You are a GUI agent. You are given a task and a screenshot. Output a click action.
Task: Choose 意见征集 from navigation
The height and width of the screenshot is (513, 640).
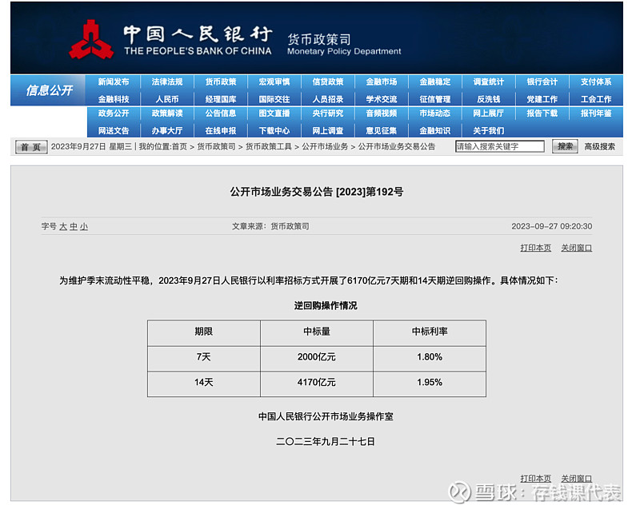[x=382, y=130]
